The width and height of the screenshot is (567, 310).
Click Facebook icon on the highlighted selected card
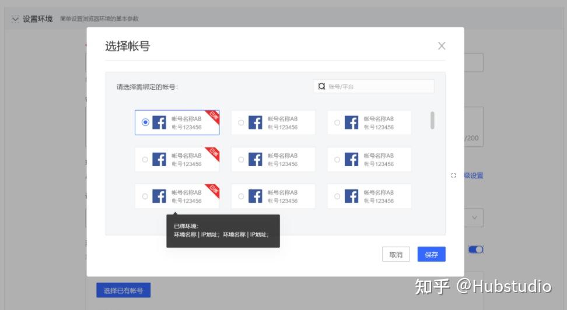[159, 122]
